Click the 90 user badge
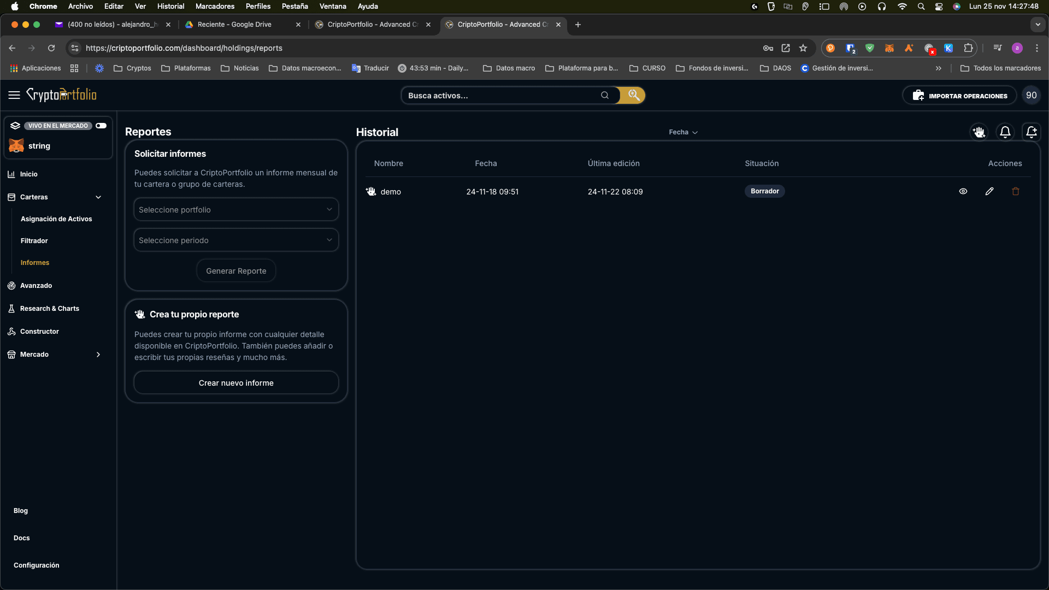 pyautogui.click(x=1032, y=95)
